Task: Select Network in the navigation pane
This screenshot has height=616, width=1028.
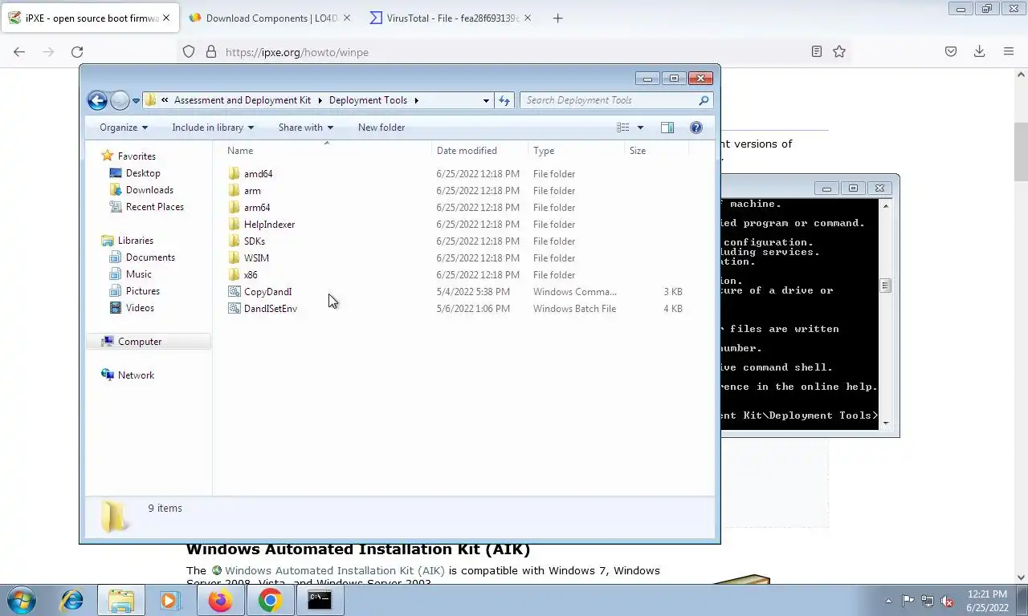Action: (136, 375)
